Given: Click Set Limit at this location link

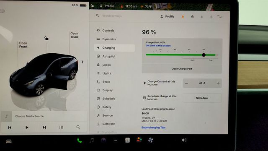Looking at the screenshot, I should pyautogui.click(x=158, y=46).
